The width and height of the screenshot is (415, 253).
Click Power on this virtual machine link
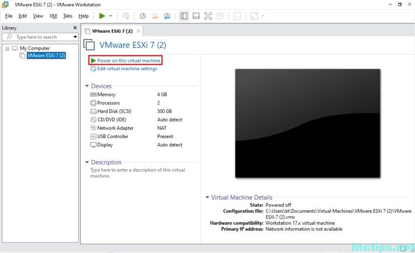[128, 61]
